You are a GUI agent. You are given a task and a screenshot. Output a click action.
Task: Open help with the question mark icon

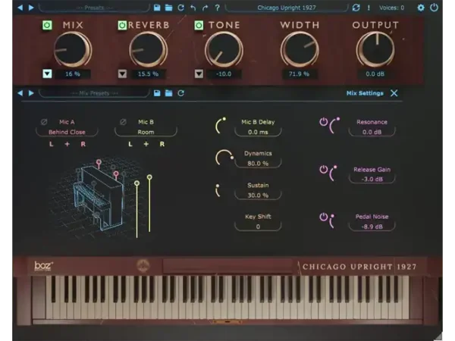[218, 8]
